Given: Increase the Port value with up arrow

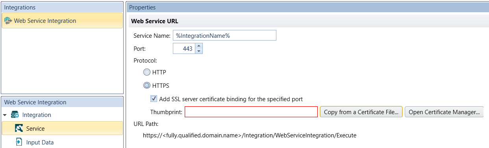Looking at the screenshot, I should (x=199, y=46).
